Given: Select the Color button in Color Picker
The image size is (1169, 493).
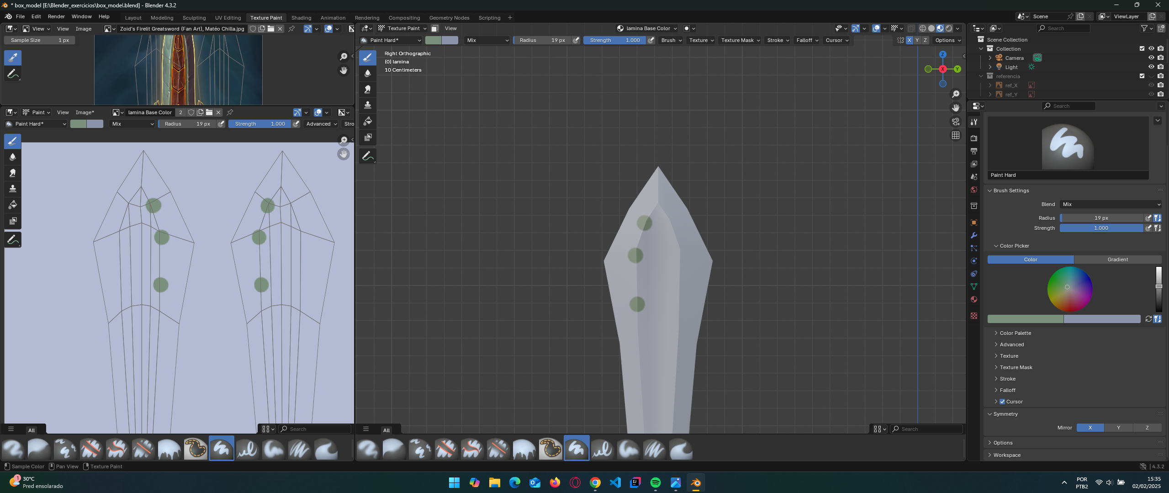Looking at the screenshot, I should 1031,260.
